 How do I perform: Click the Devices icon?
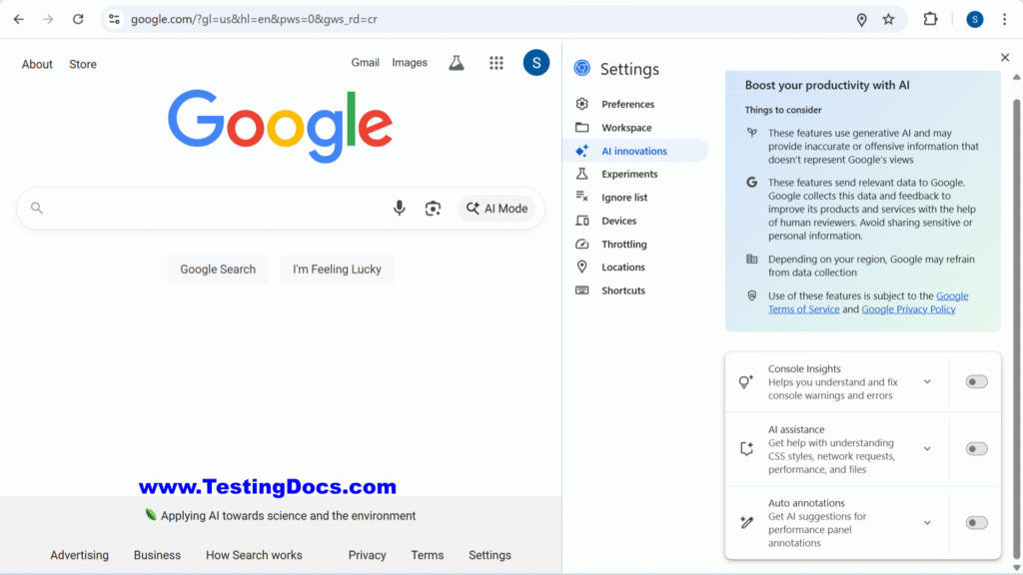pyautogui.click(x=582, y=221)
